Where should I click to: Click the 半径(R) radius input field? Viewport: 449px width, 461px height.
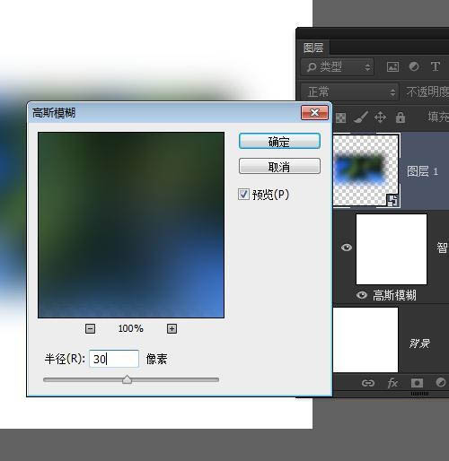114,359
